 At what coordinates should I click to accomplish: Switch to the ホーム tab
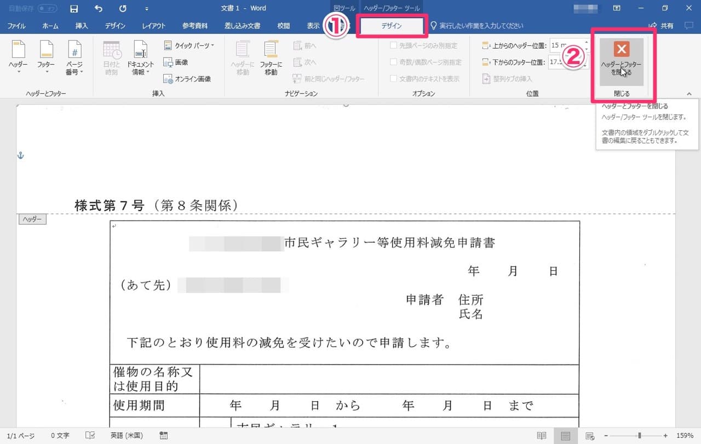[50, 26]
